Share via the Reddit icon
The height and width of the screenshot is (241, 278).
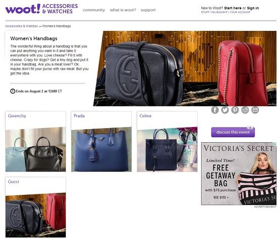pyautogui.click(x=245, y=110)
